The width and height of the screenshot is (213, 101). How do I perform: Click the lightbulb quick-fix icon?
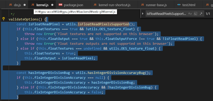tap(4, 19)
